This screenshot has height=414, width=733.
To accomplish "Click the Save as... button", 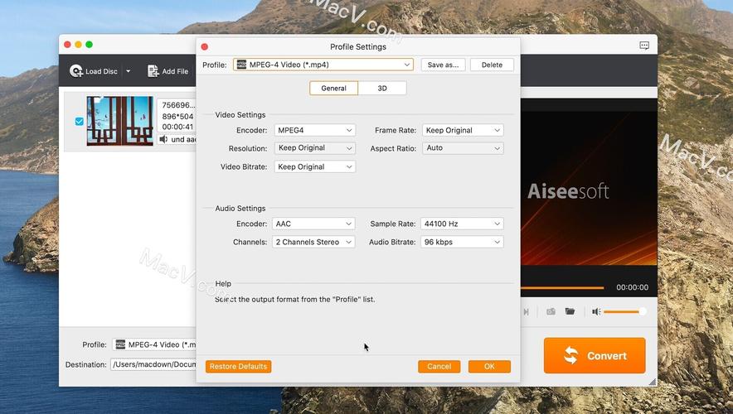I will coord(443,65).
